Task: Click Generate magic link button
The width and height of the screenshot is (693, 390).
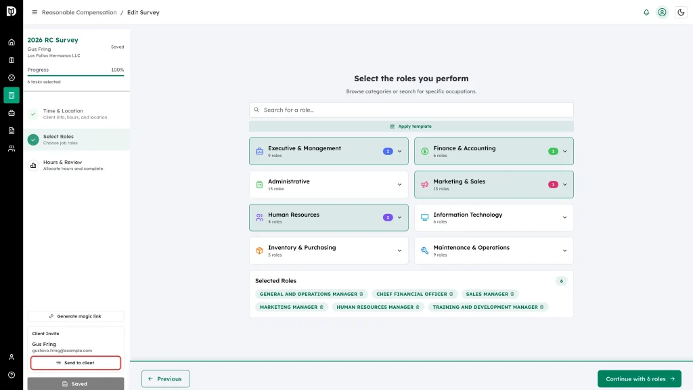Action: 76,317
